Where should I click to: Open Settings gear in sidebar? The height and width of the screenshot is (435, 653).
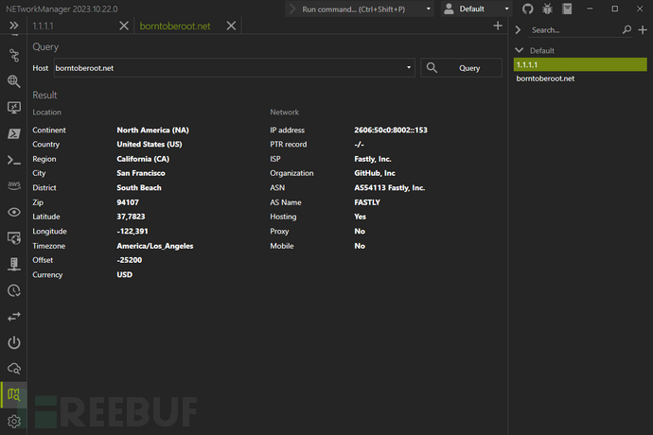click(14, 421)
